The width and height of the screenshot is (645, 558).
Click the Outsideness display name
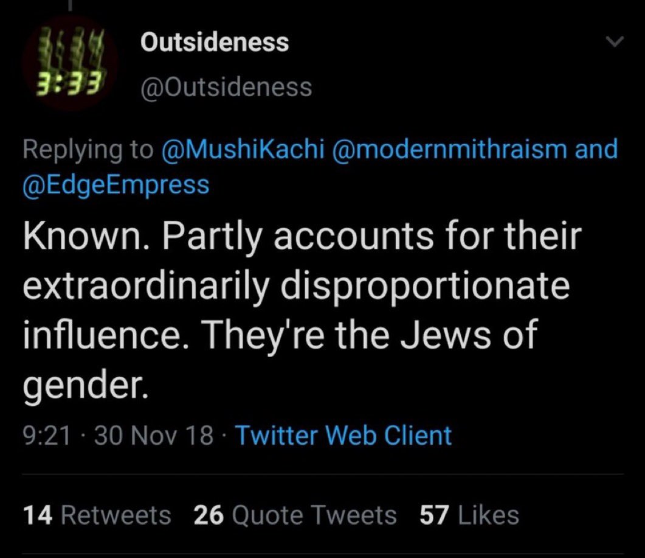point(215,42)
